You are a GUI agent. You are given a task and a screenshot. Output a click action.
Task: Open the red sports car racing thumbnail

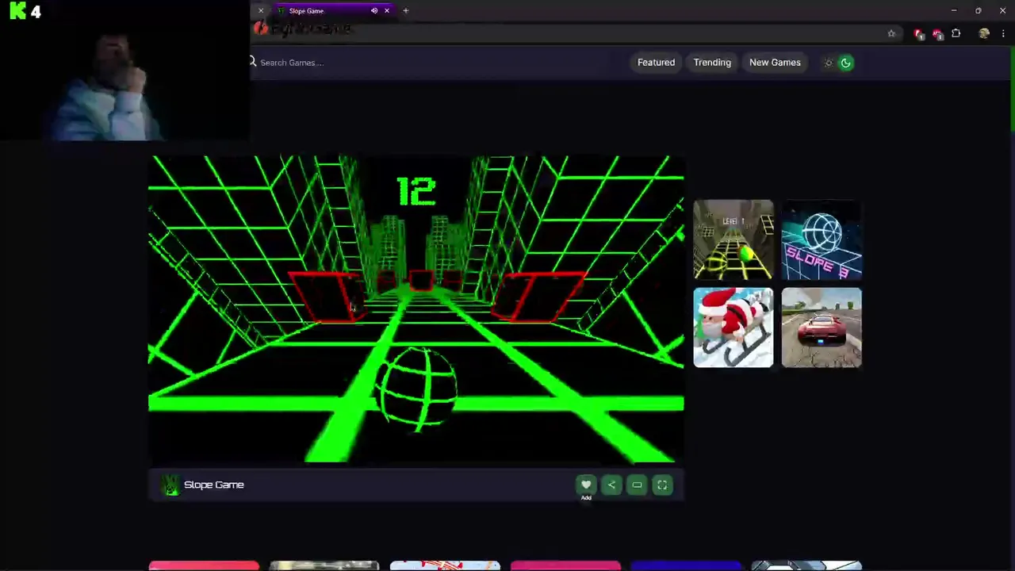click(822, 328)
